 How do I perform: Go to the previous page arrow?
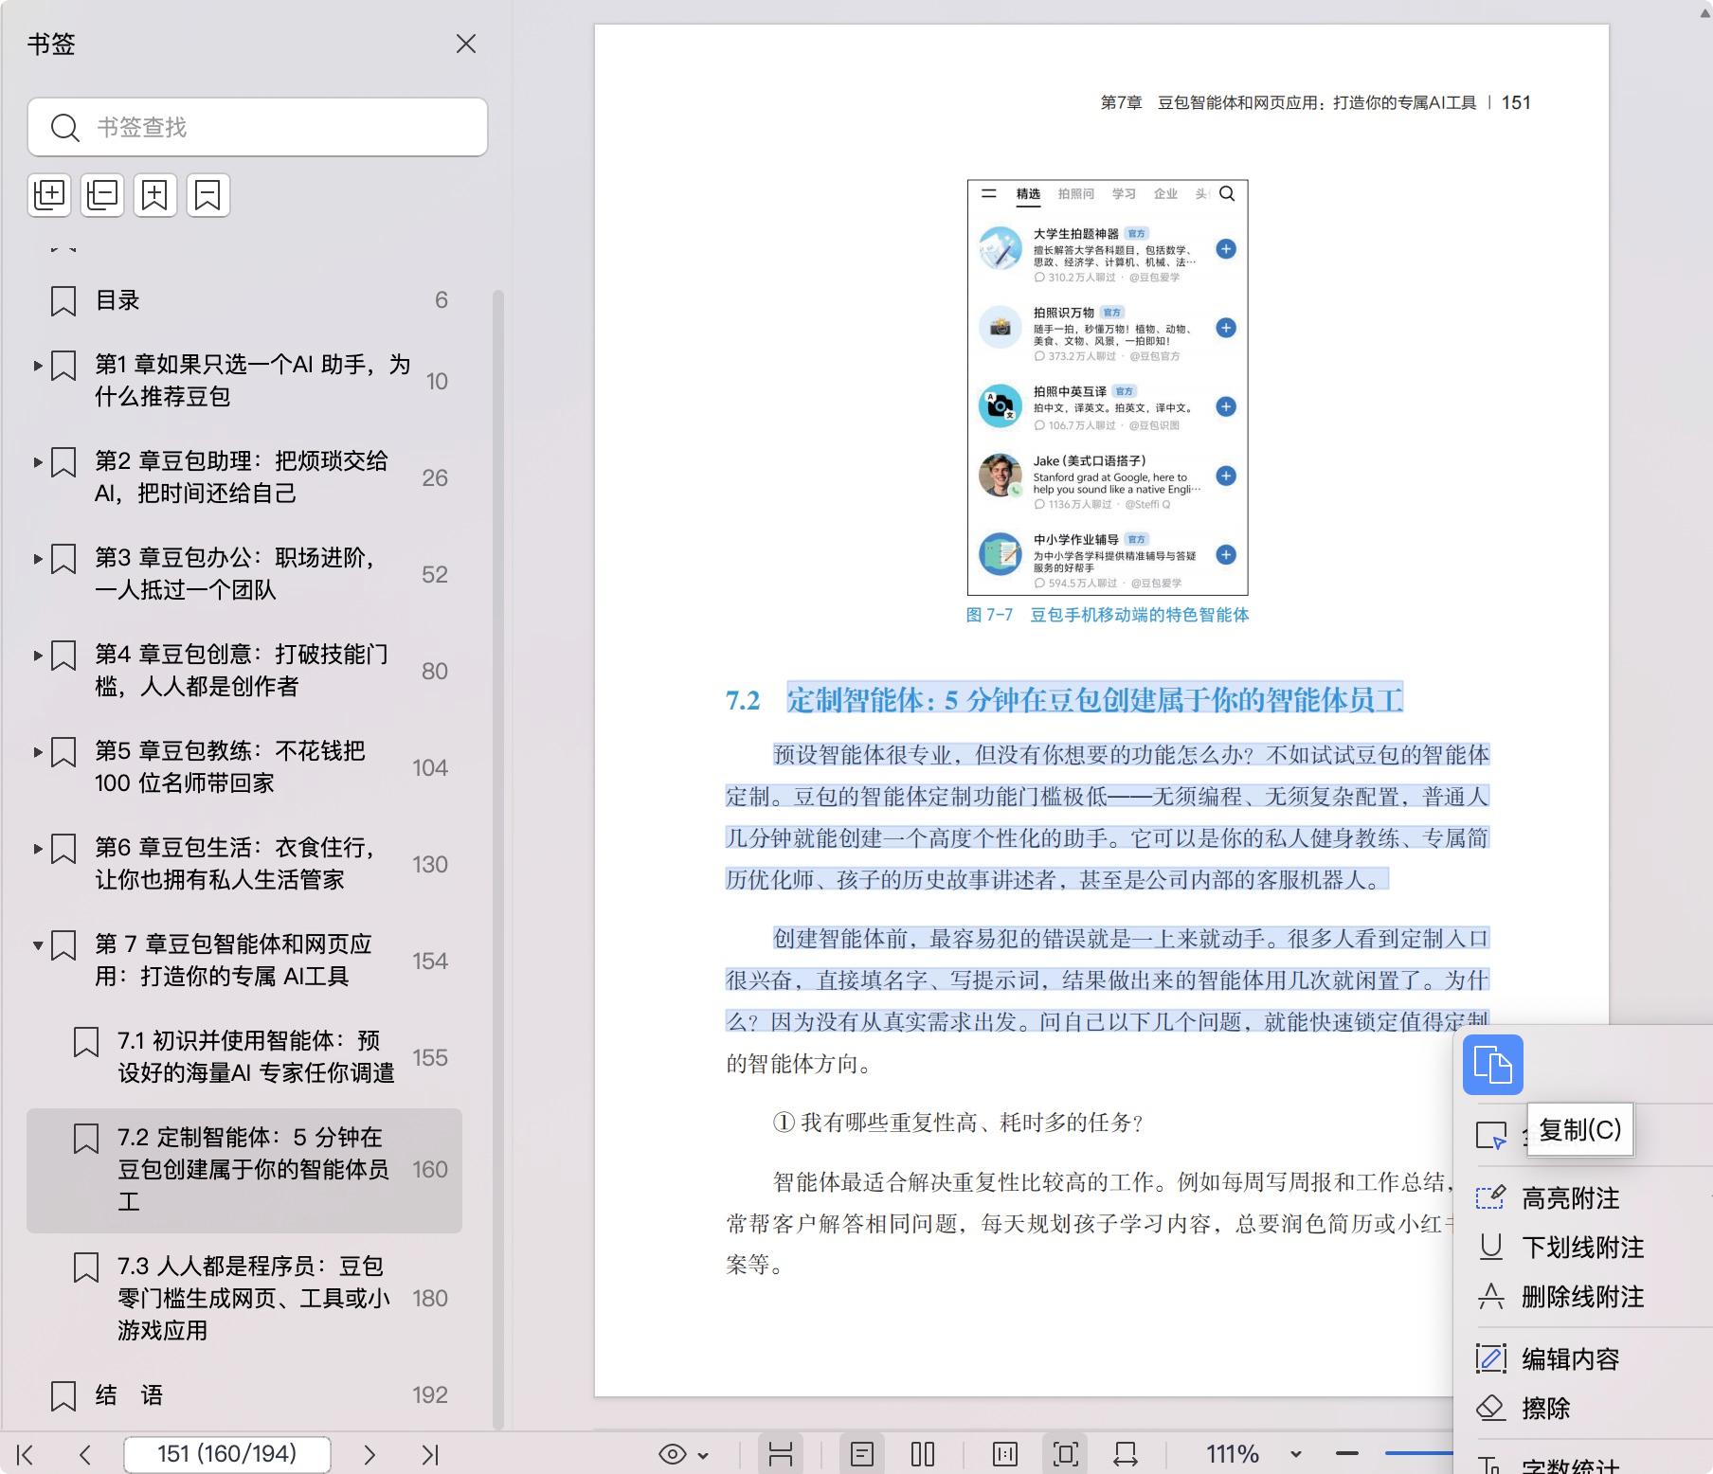pos(85,1454)
